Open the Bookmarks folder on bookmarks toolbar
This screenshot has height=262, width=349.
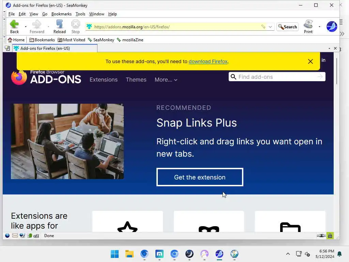[42, 40]
